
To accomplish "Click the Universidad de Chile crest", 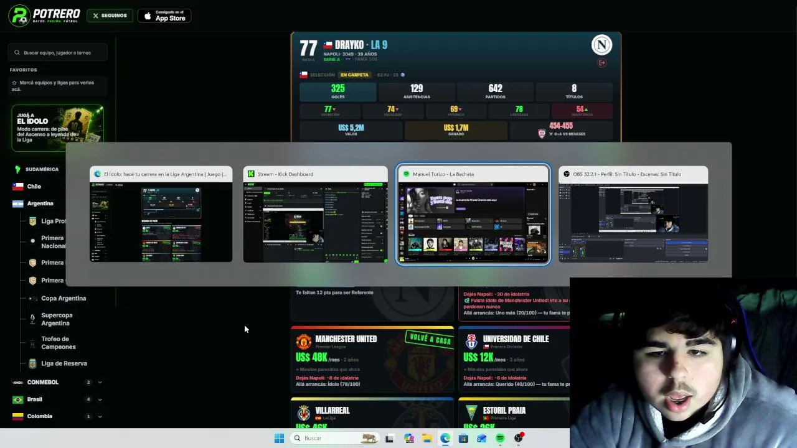I will coord(471,342).
